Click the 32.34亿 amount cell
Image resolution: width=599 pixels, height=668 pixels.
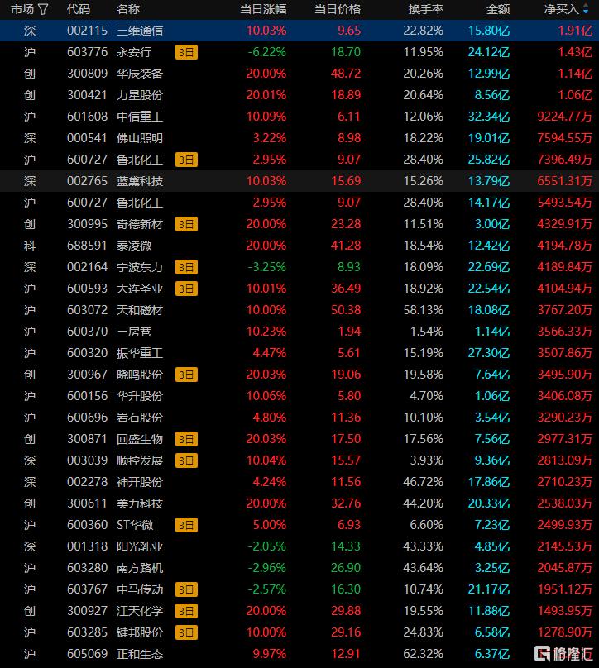(489, 117)
